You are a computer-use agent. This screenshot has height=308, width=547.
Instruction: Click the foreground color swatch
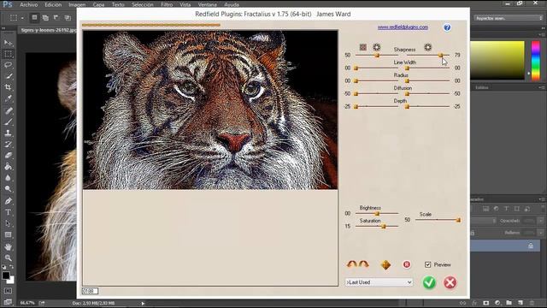(x=6, y=275)
